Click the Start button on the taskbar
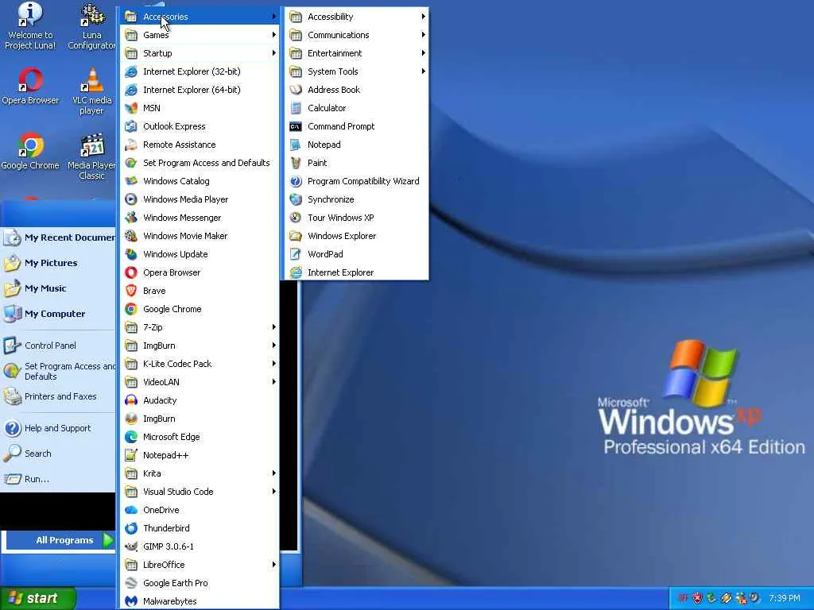 [x=37, y=598]
